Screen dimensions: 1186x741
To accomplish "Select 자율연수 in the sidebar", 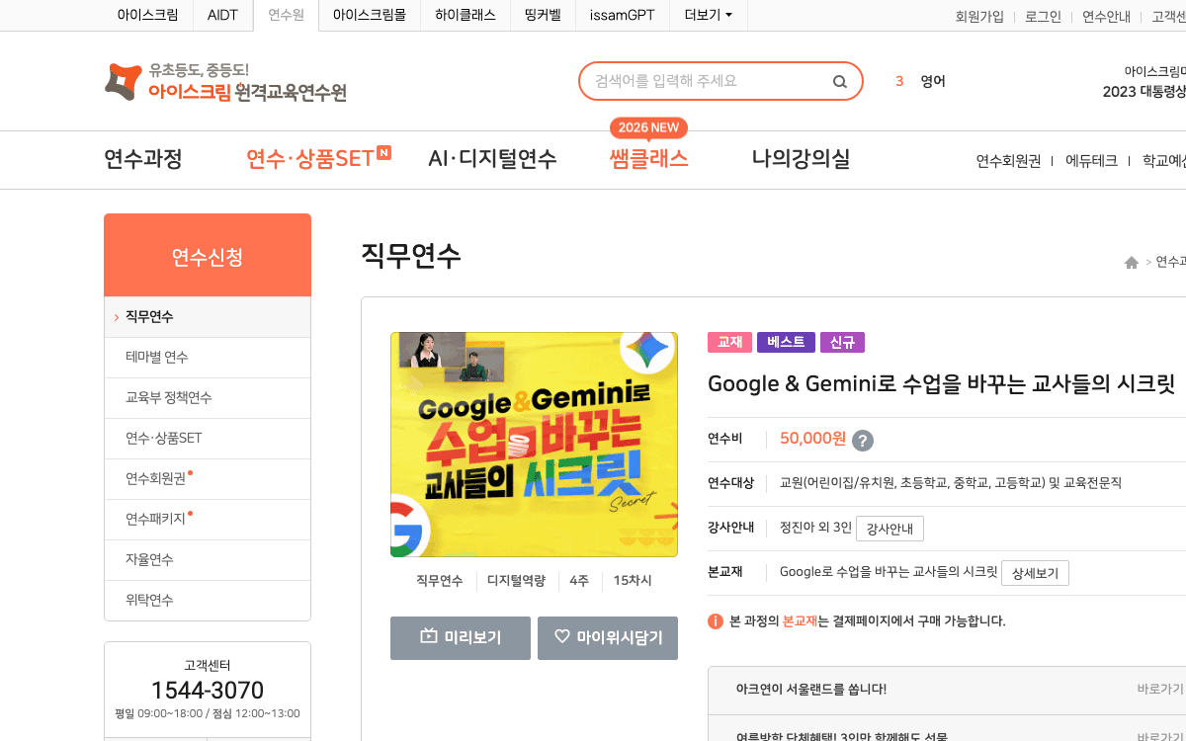I will click(x=208, y=559).
